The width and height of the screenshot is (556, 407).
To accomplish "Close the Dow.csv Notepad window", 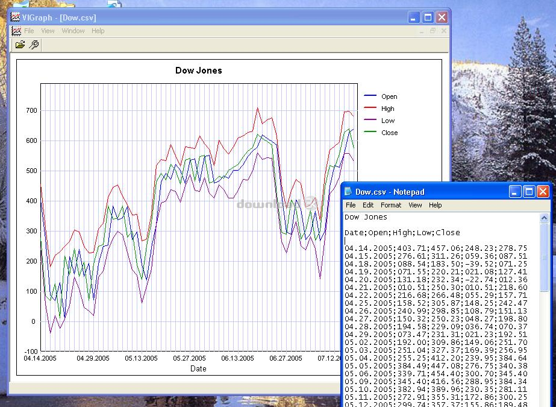I will pos(543,192).
